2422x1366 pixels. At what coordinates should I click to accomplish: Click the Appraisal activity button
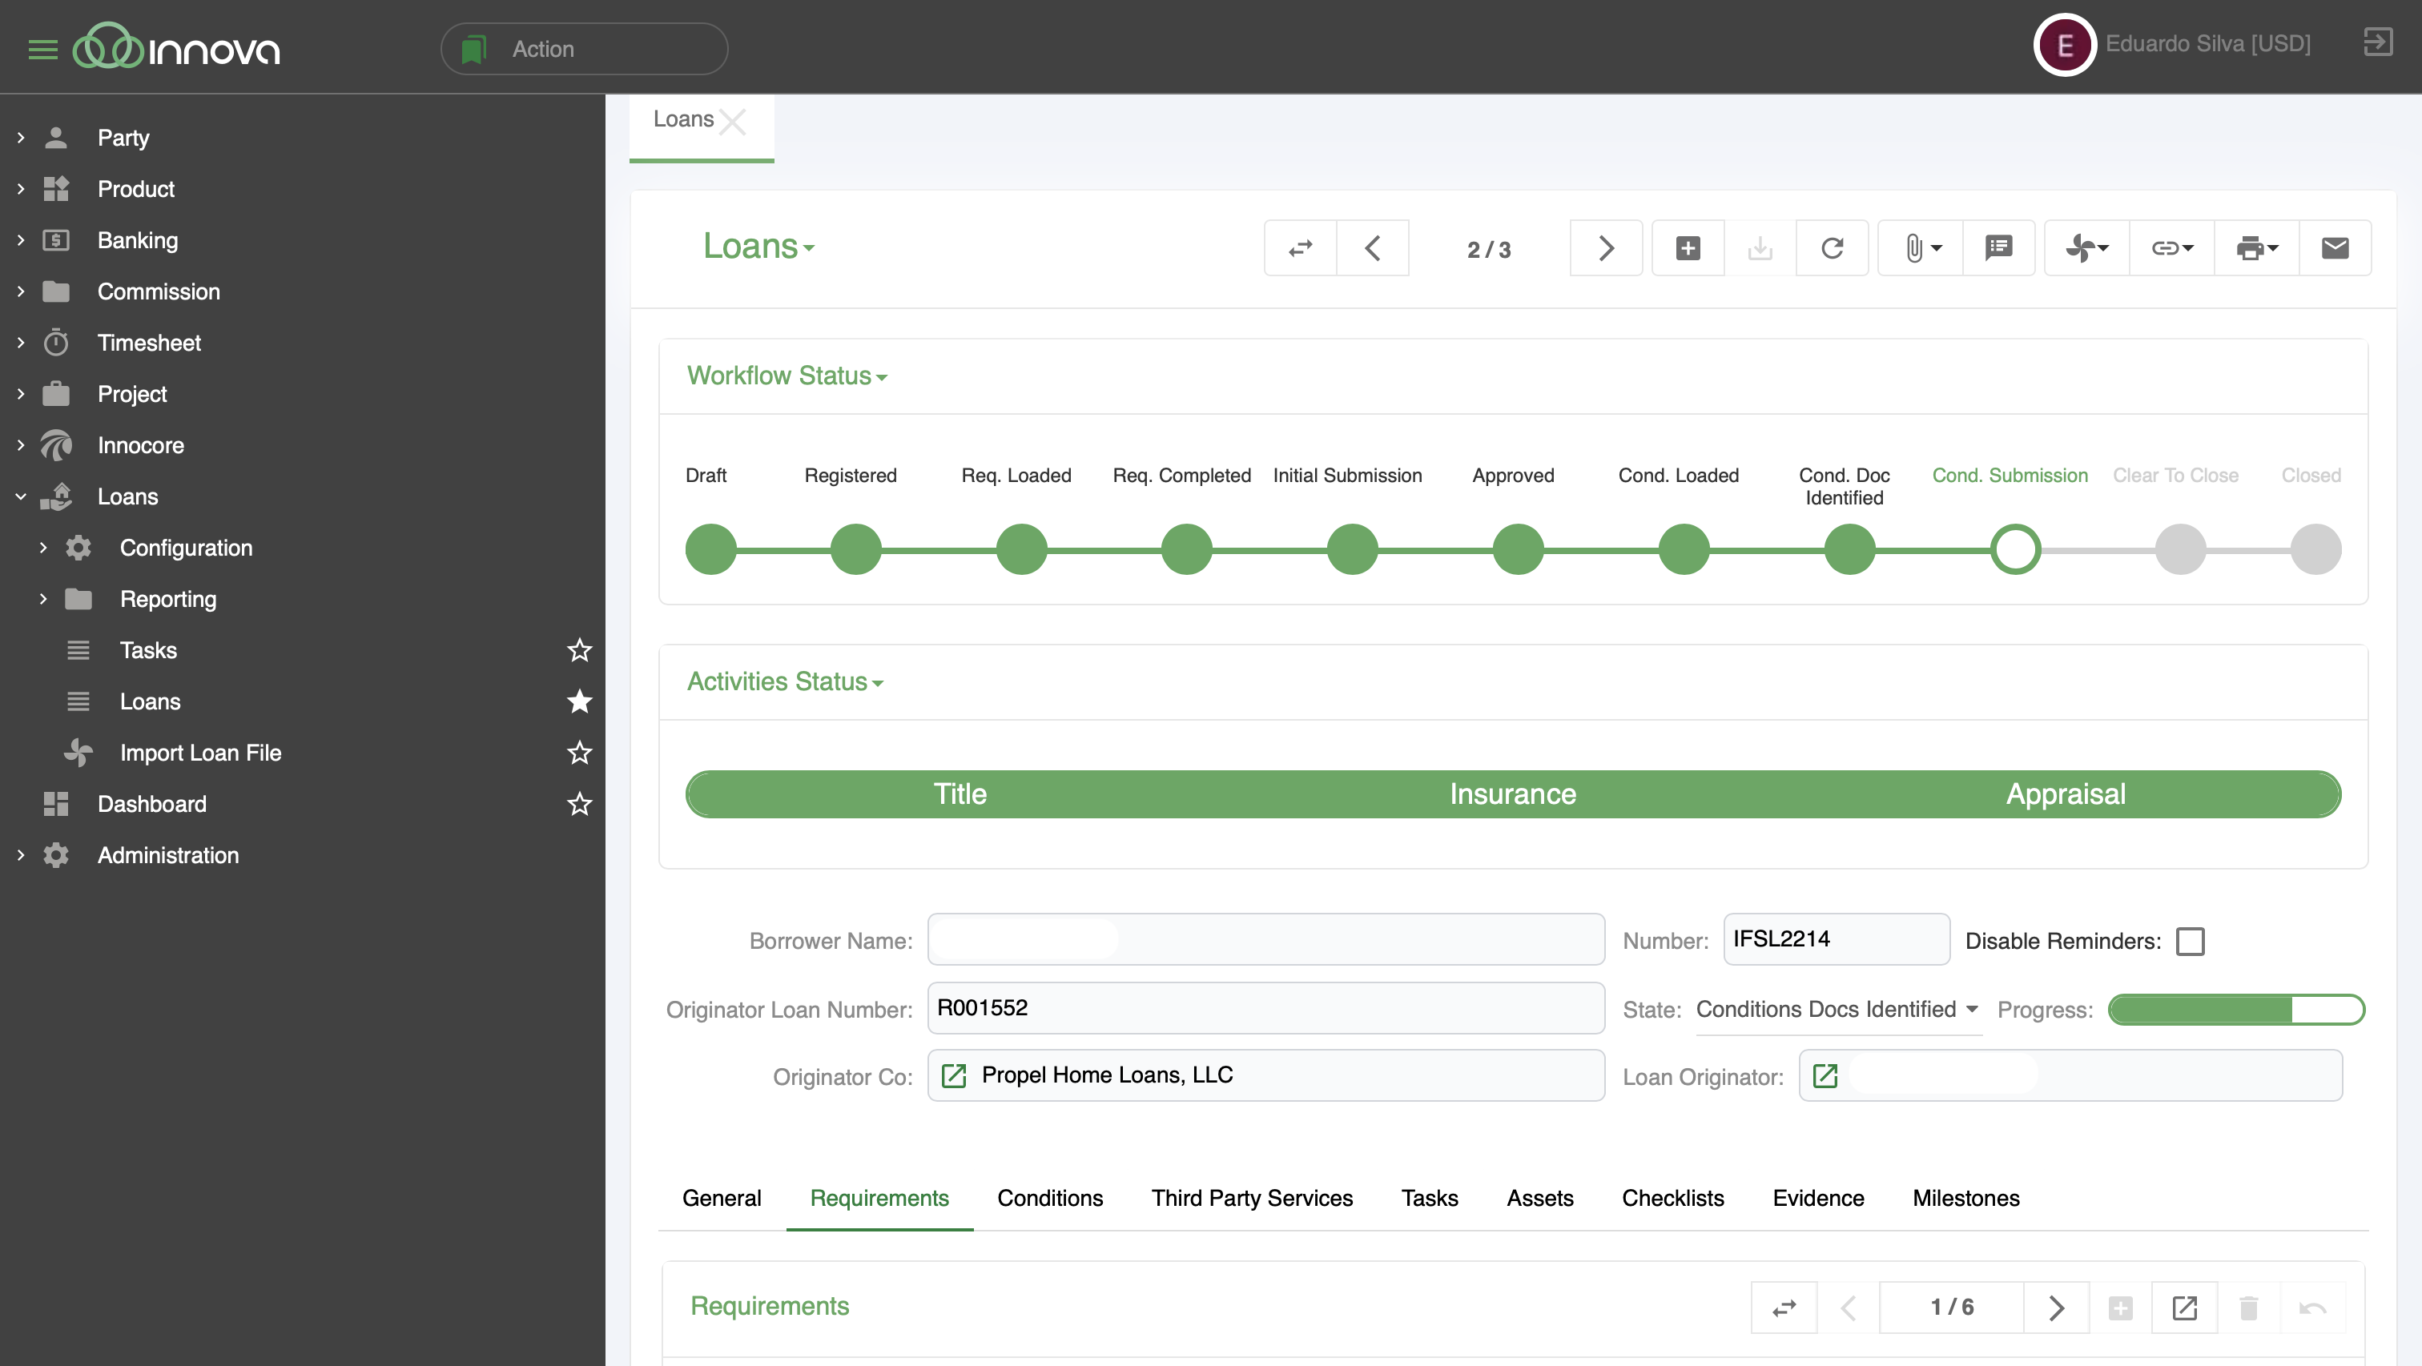[x=2065, y=794]
